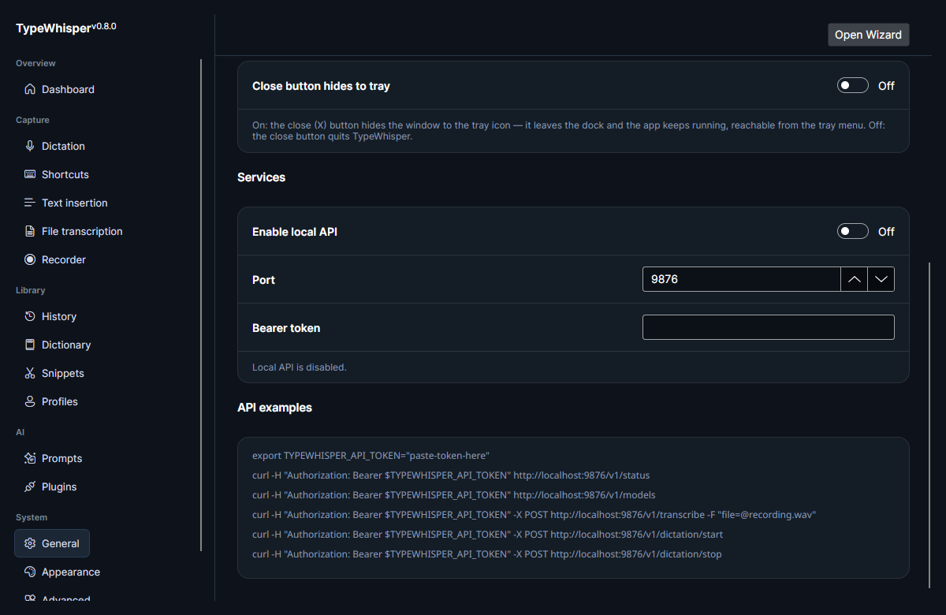The width and height of the screenshot is (946, 615).
Task: Click the Shortcuts keyboard icon
Action: click(x=30, y=174)
